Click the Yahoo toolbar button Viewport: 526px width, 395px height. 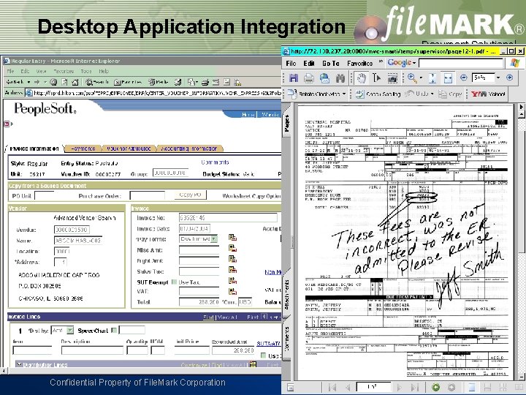(x=488, y=94)
